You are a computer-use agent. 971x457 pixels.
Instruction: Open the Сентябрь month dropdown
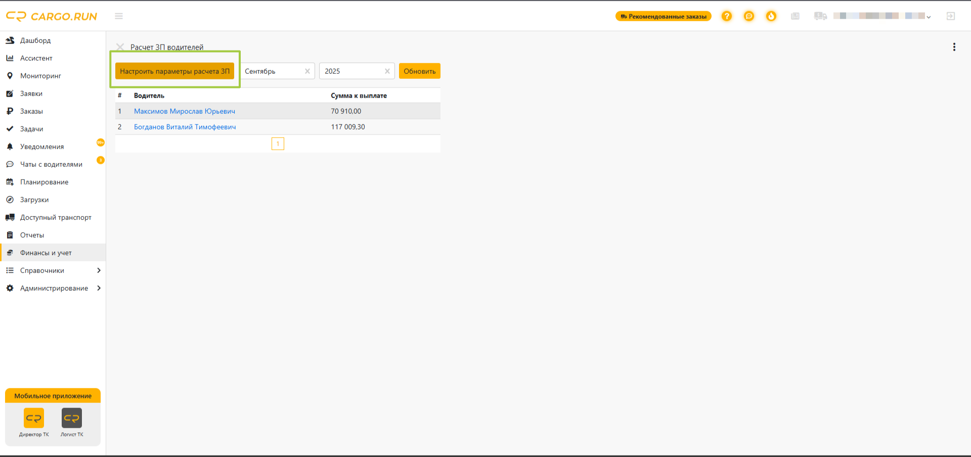278,71
